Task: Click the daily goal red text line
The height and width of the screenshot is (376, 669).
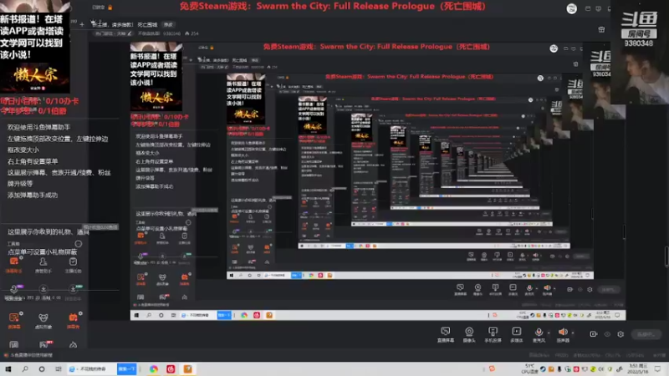Action: point(39,101)
